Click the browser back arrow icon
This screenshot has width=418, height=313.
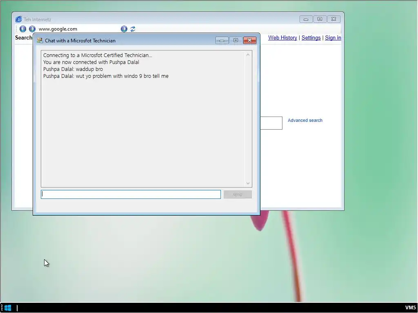[x=23, y=29]
